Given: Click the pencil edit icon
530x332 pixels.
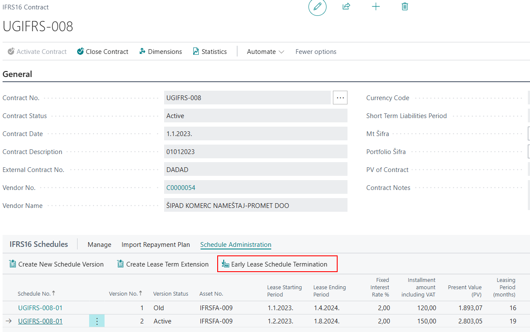Looking at the screenshot, I should (317, 7).
